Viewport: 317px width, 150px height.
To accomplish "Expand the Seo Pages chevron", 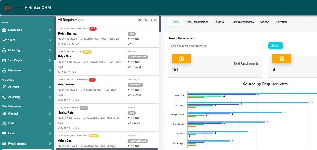I will 50,60.
